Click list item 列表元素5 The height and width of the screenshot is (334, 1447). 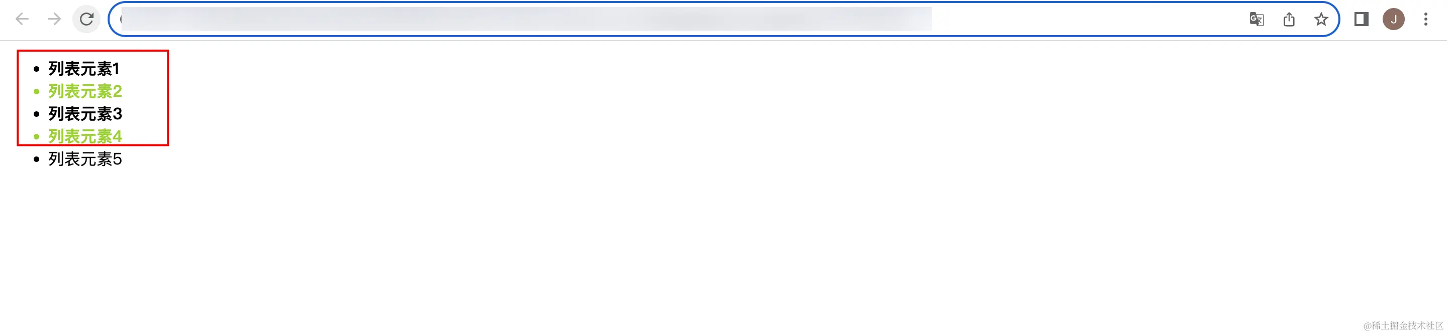pos(85,159)
